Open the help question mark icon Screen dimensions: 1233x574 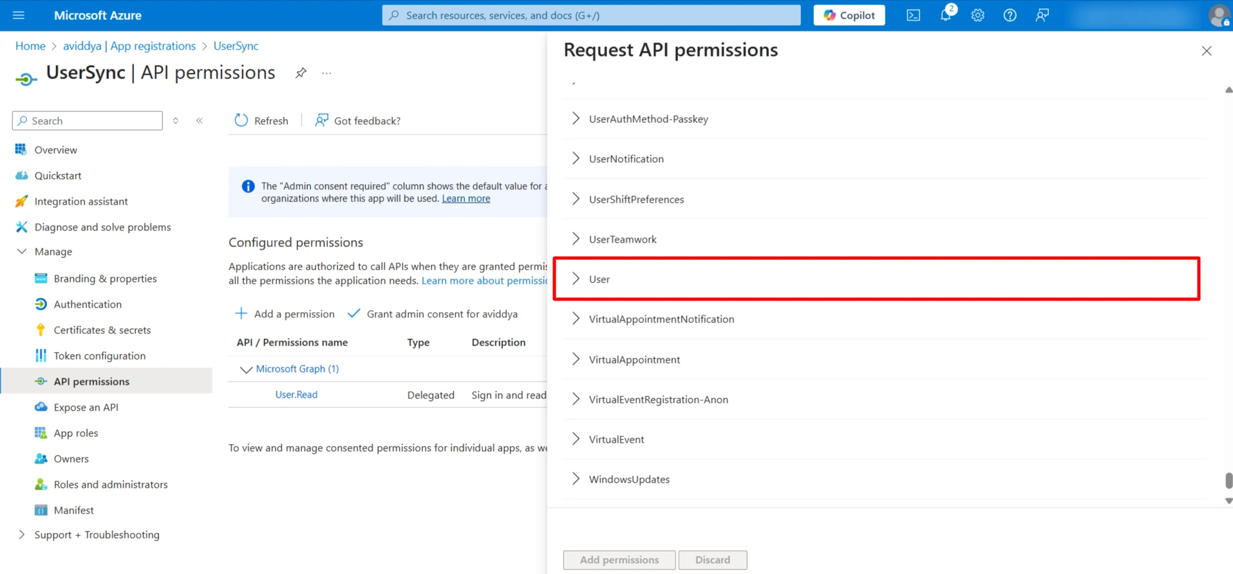(x=1010, y=15)
